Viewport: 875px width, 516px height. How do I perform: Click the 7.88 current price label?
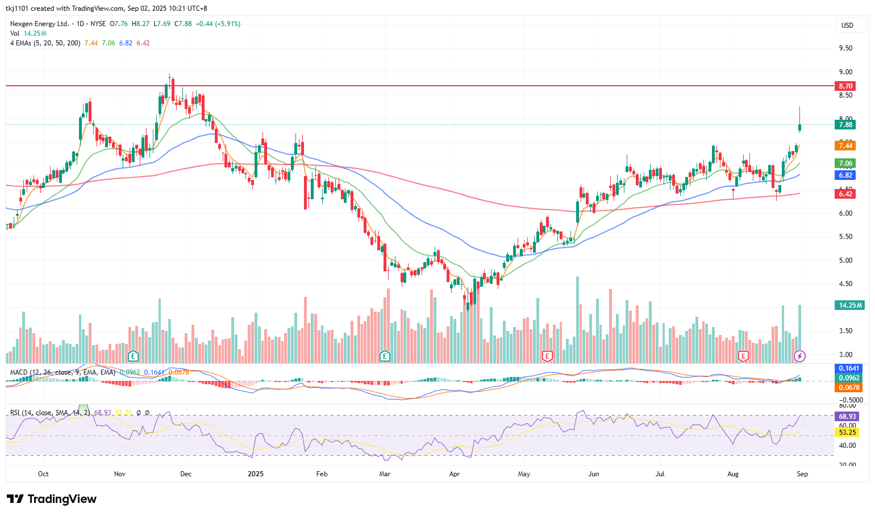coord(846,125)
